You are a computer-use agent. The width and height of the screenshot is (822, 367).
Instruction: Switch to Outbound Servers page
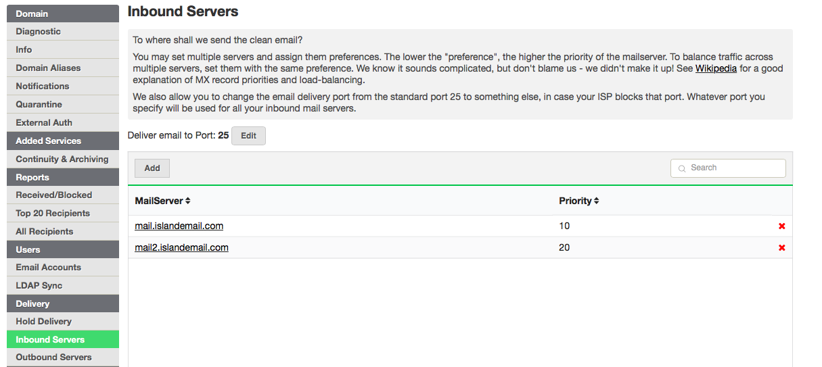coord(63,358)
